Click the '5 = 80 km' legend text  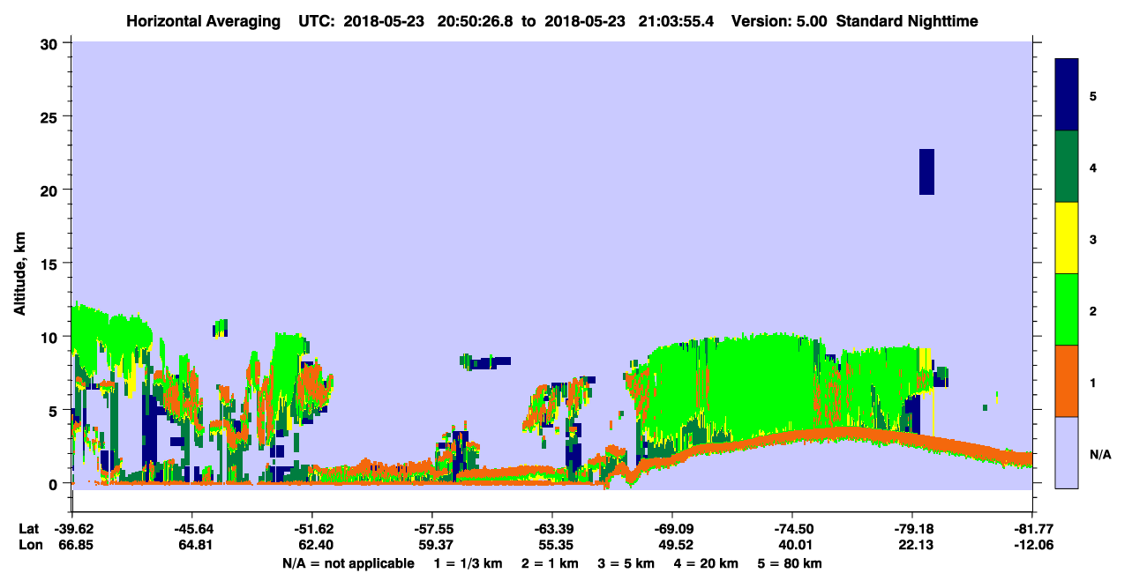pyautogui.click(x=790, y=563)
